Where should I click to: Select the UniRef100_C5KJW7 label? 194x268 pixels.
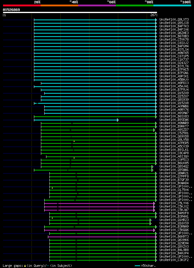(174, 210)
